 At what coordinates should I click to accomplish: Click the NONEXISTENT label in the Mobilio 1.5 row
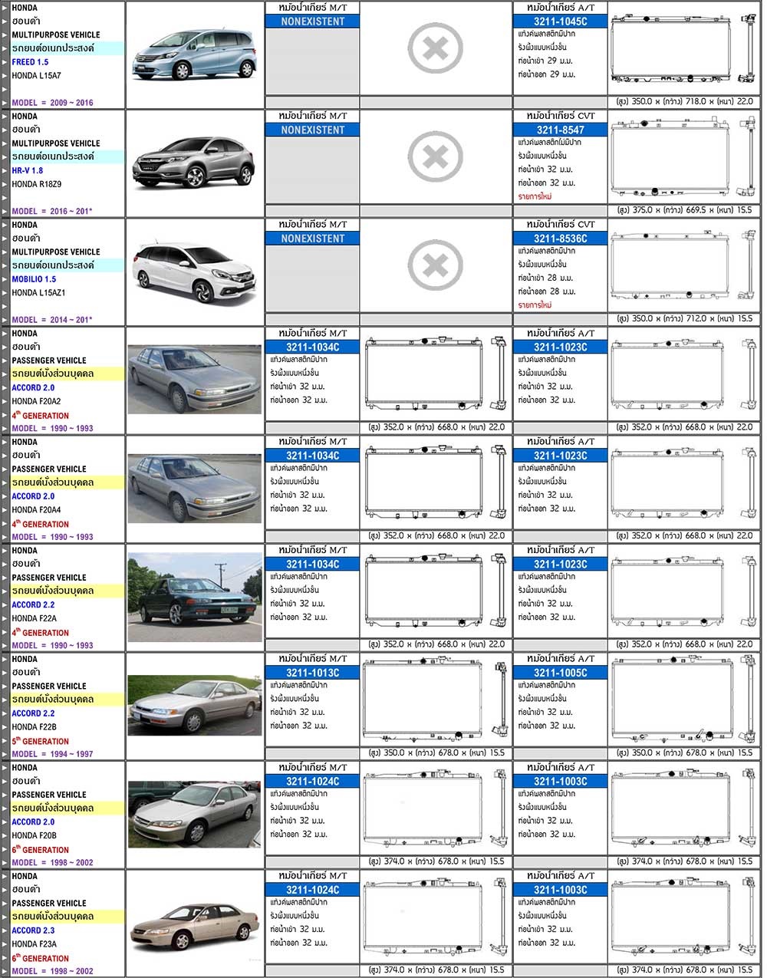pos(313,239)
